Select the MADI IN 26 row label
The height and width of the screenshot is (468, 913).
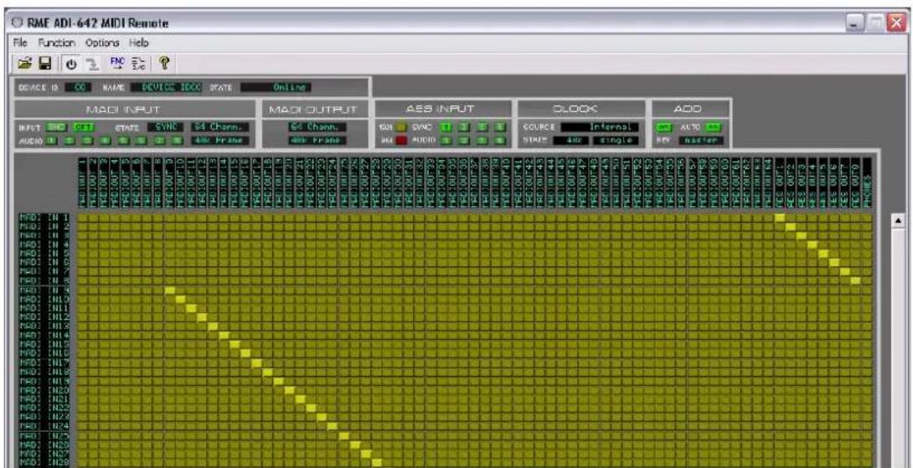[45, 445]
